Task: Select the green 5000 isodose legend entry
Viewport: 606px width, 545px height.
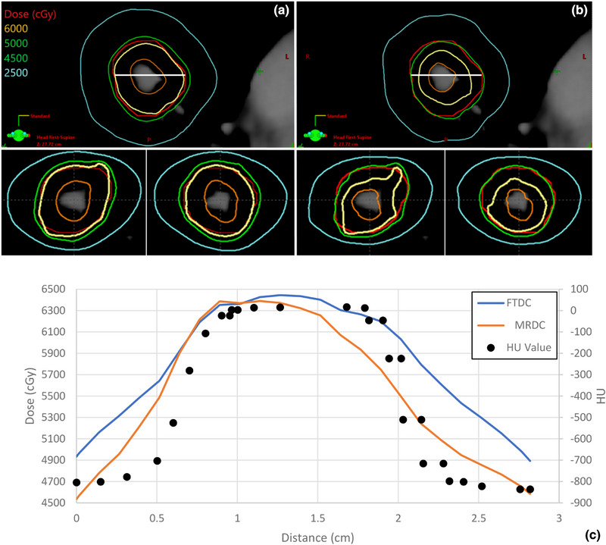Action: (16, 43)
